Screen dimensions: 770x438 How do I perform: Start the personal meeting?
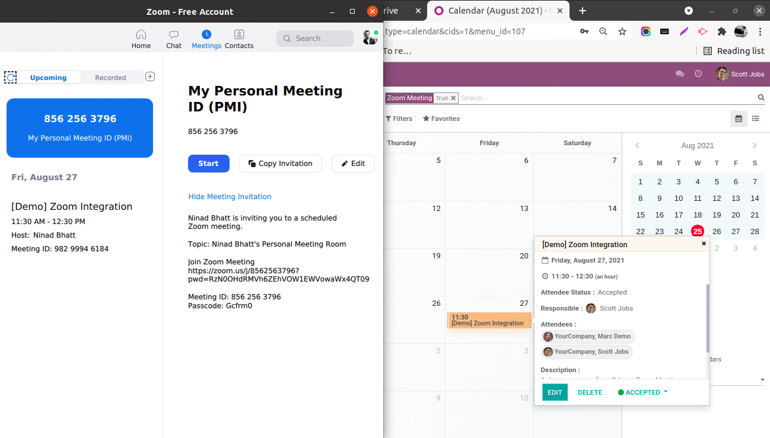point(208,164)
